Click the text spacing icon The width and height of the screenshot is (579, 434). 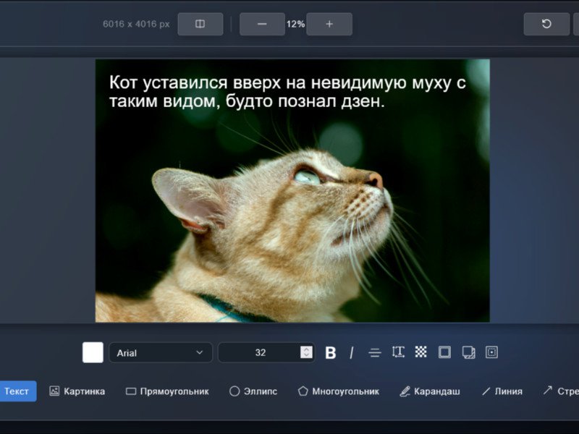pyautogui.click(x=397, y=352)
